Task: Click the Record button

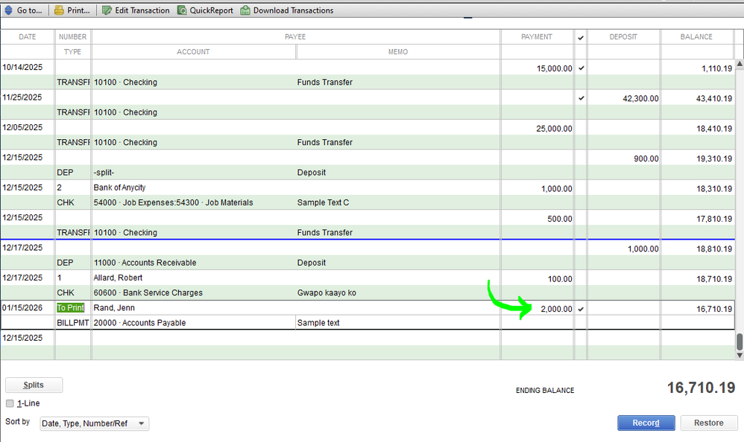Action: (646, 423)
